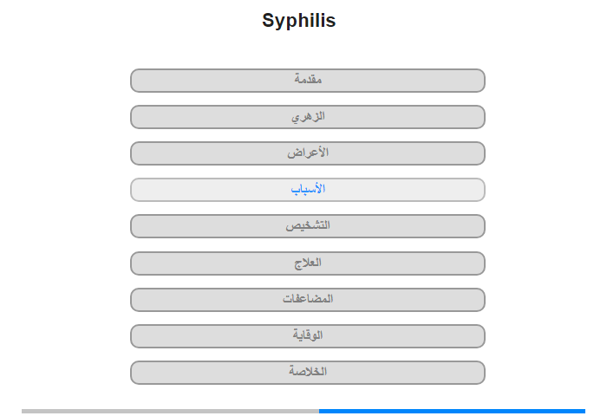The image size is (607, 416).
Task: Click the blue portion of progress bar
Action: pyautogui.click(x=452, y=411)
